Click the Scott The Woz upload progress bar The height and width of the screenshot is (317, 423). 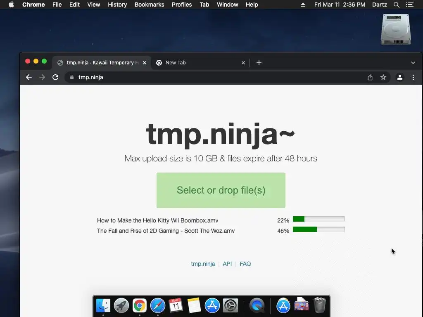318,229
